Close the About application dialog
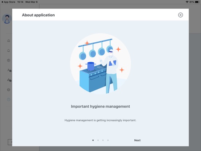201x151 pixels. 180,15
